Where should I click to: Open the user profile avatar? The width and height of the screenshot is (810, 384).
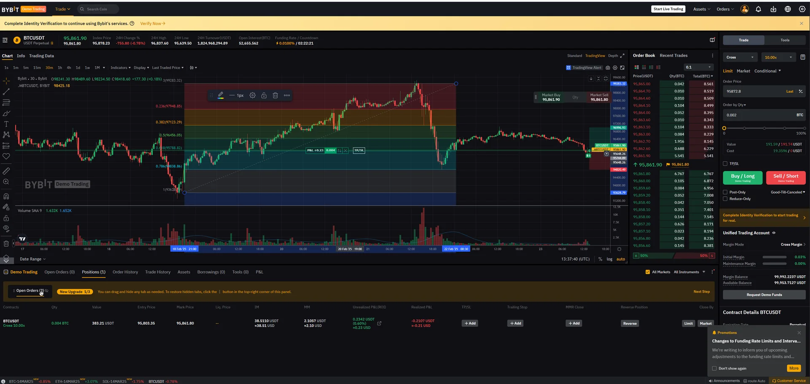[x=745, y=9]
